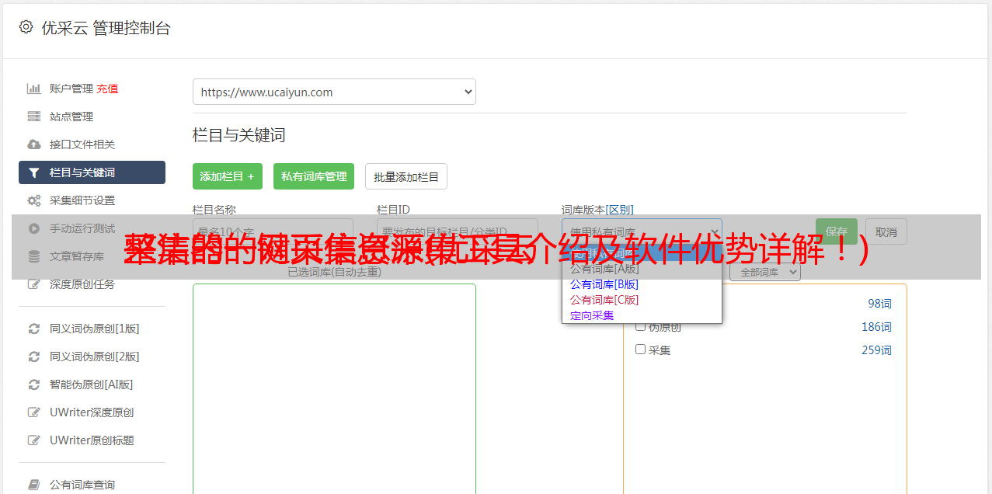
Task: Click the edit icon for 深度原创任务
Action: pyautogui.click(x=34, y=284)
